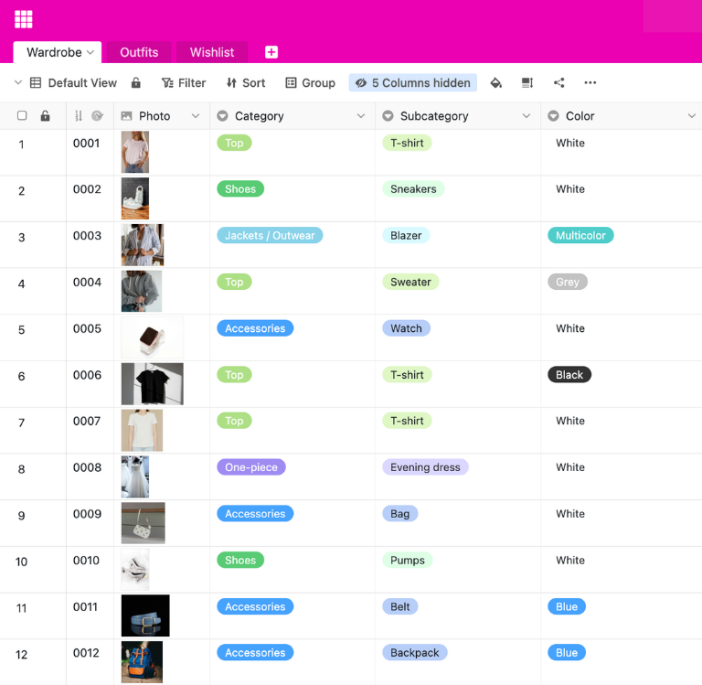
Task: Open the Sort options
Action: coord(246,83)
